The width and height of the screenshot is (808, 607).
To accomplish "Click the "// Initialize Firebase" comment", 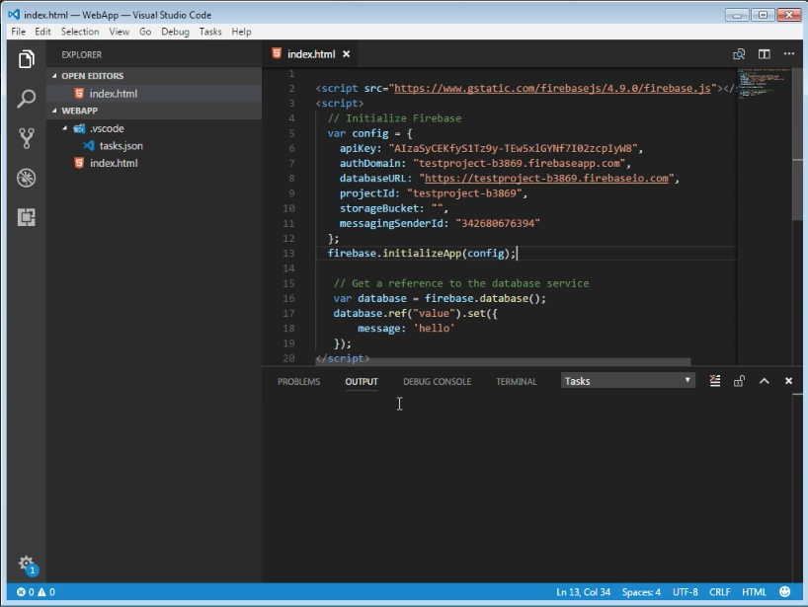I will click(x=394, y=118).
